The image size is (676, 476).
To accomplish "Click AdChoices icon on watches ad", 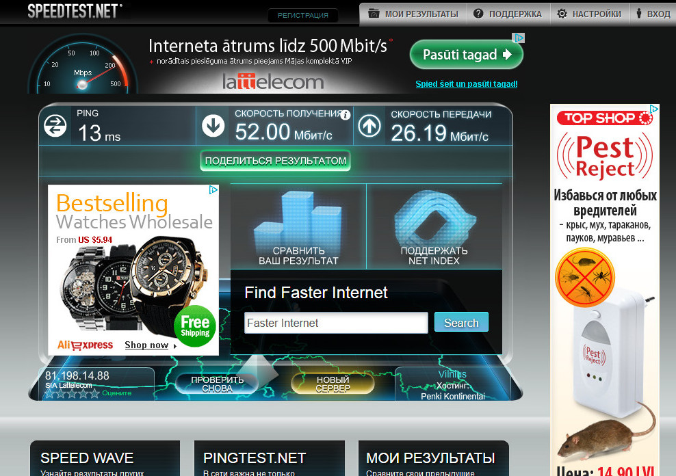I will [213, 189].
